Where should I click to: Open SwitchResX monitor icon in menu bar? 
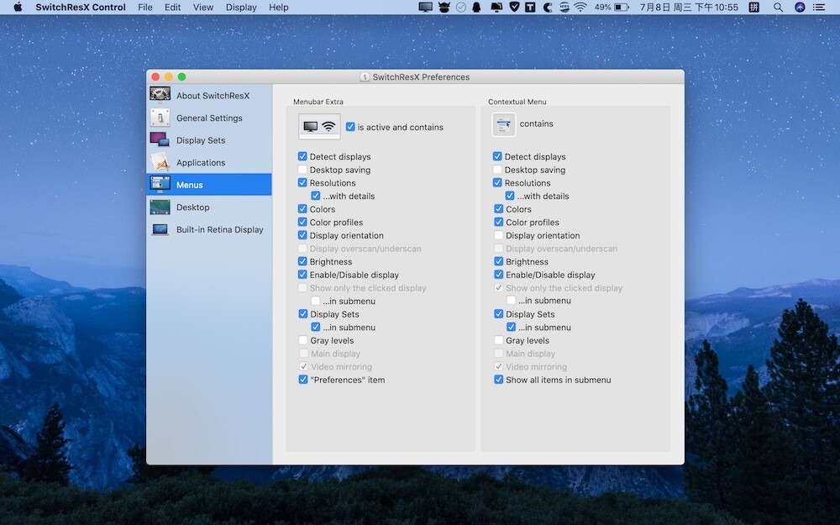click(425, 7)
